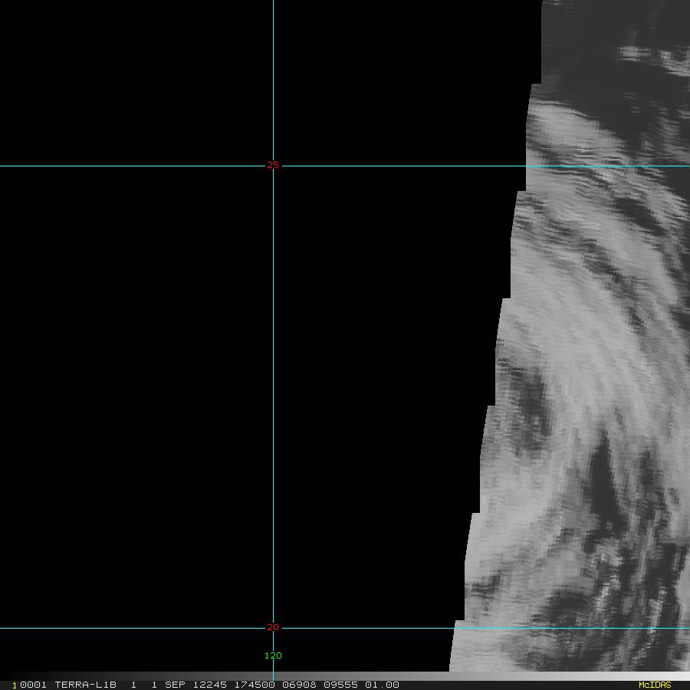
Task: Click the yellow frame number indicator
Action: pyautogui.click(x=15, y=685)
